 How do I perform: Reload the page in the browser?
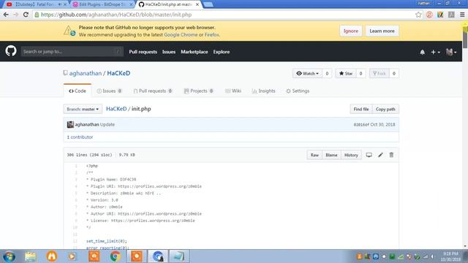pyautogui.click(x=26, y=15)
